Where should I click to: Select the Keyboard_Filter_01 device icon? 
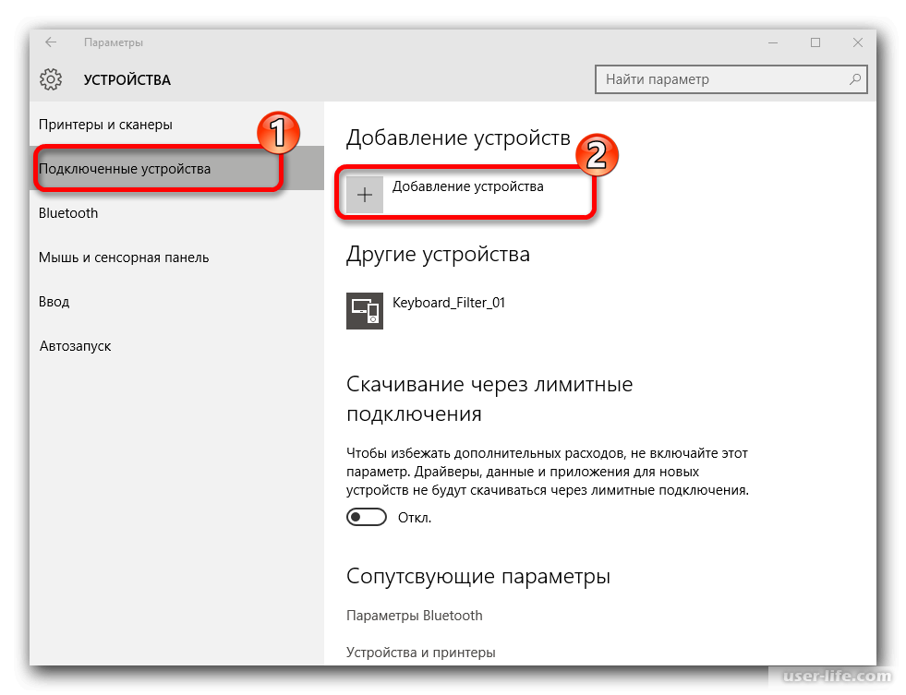[x=365, y=310]
